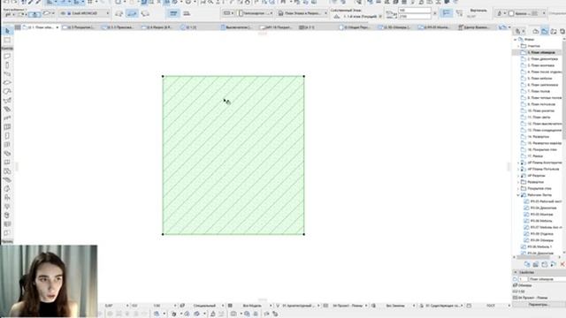Open the '5. План мебели' view
The width and height of the screenshot is (566, 318).
pyautogui.click(x=539, y=79)
